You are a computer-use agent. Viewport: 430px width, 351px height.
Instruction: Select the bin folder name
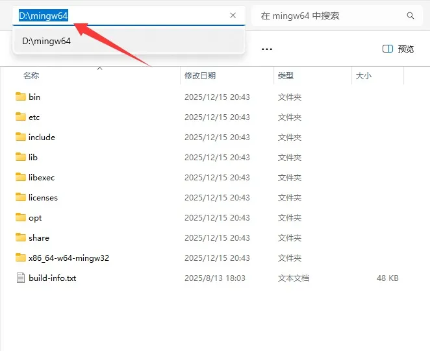pos(34,97)
